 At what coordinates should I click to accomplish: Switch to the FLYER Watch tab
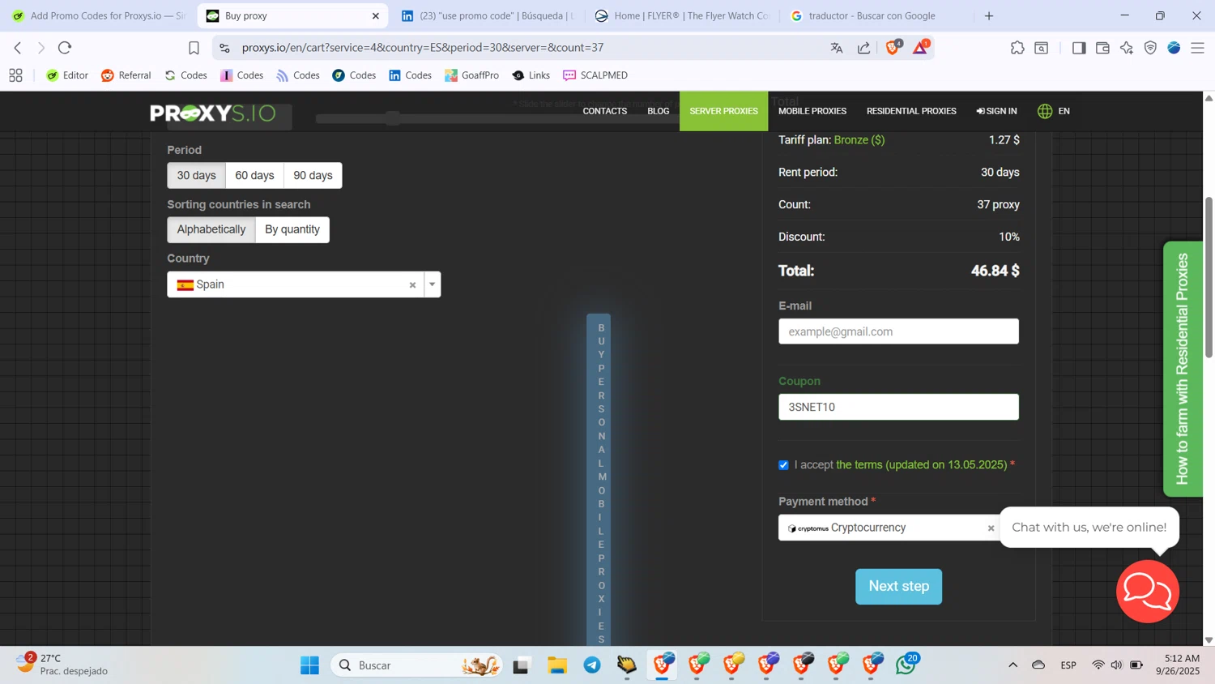coord(682,15)
